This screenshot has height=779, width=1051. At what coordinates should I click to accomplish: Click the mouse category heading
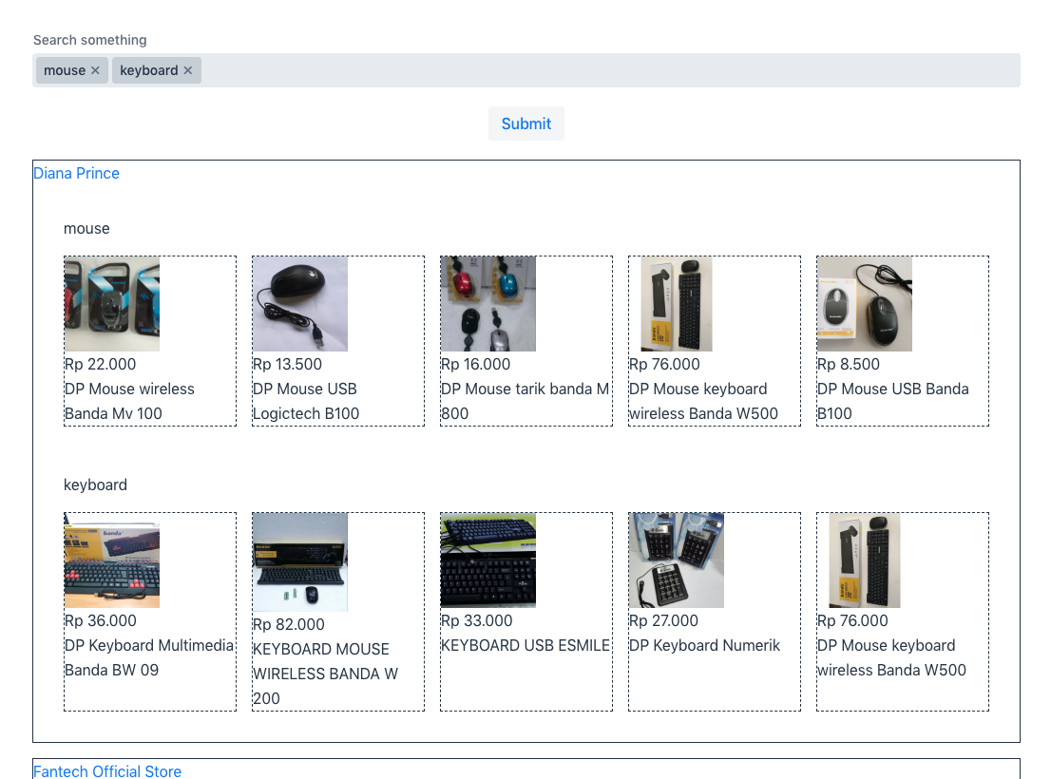[x=86, y=229]
